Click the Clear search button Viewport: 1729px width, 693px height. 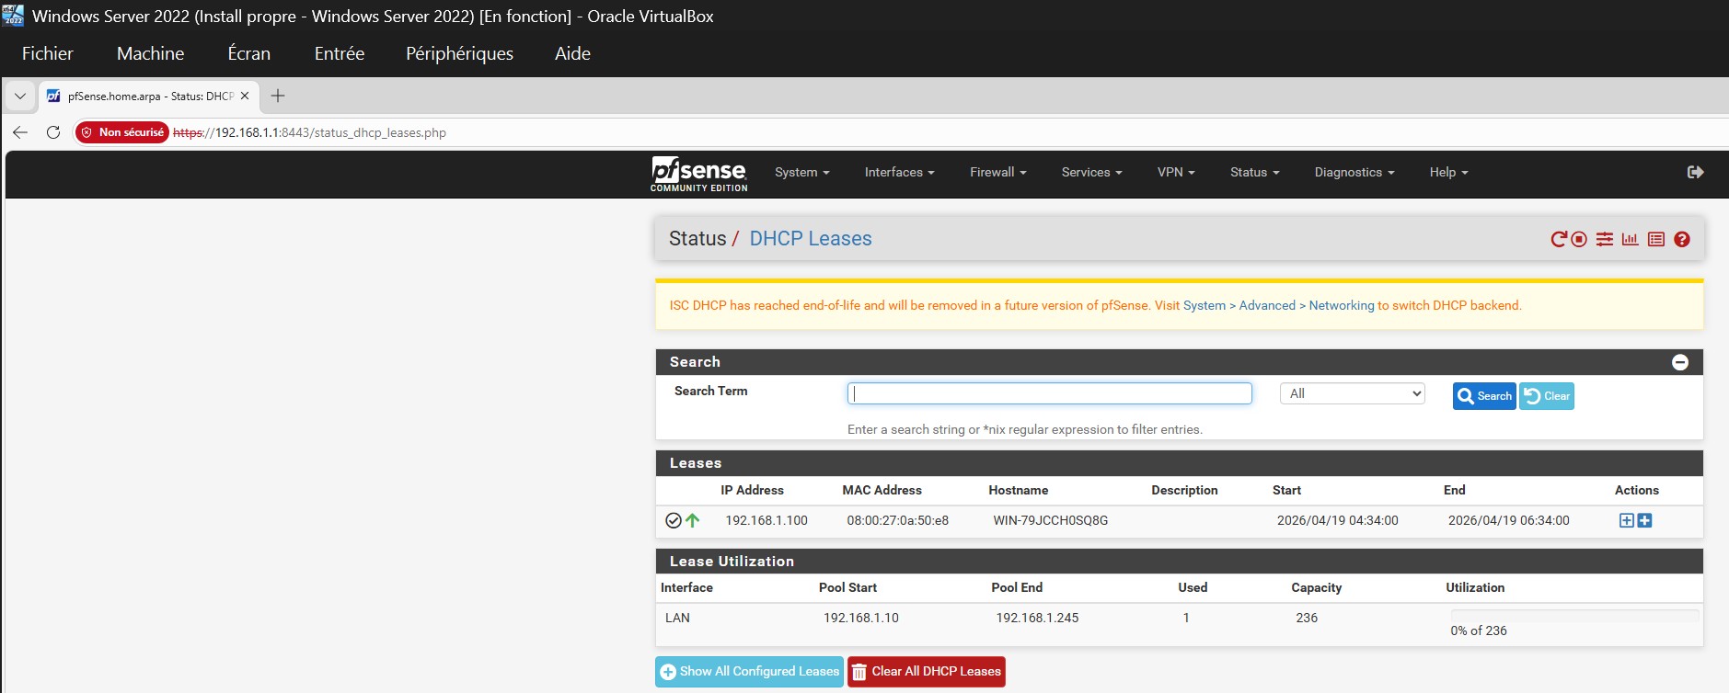(x=1547, y=396)
